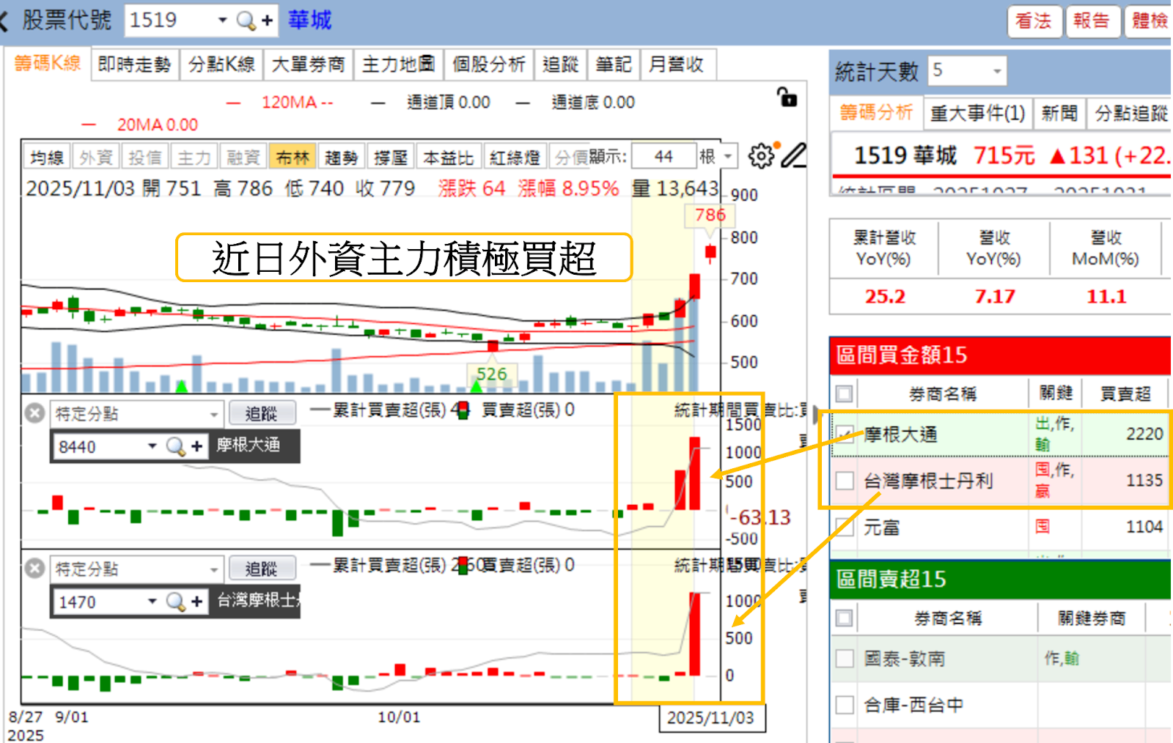Open broker search magnifier in the 8440 field
The image size is (1173, 743).
click(174, 446)
